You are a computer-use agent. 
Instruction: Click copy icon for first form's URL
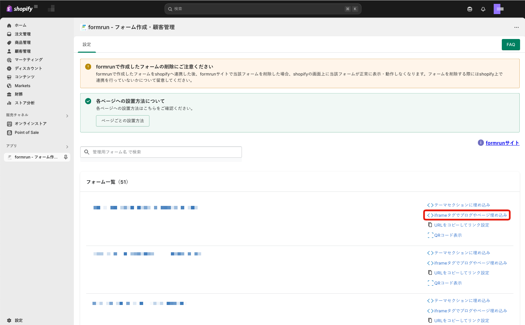tap(430, 225)
